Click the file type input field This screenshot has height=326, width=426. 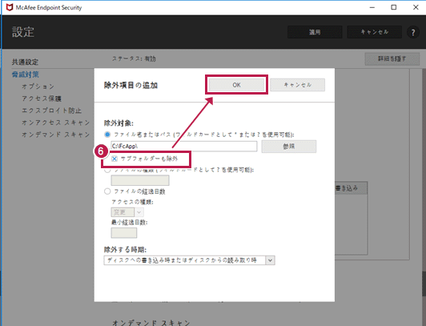140,180
